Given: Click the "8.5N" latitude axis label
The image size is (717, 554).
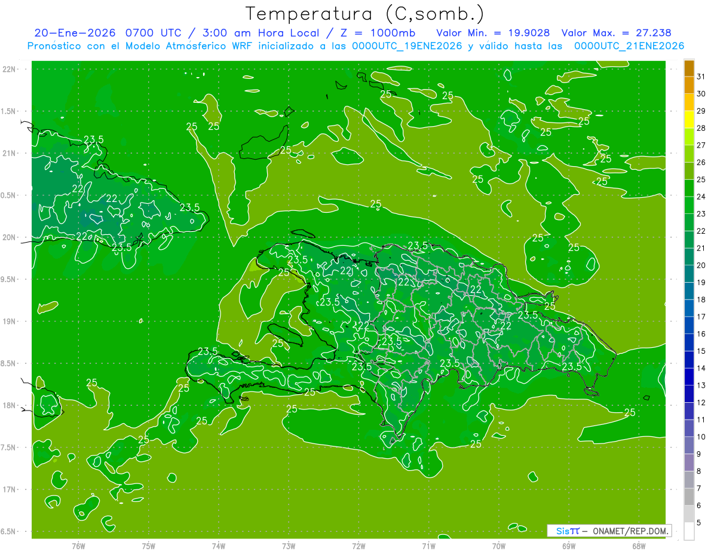Looking at the screenshot, I should coord(8,364).
